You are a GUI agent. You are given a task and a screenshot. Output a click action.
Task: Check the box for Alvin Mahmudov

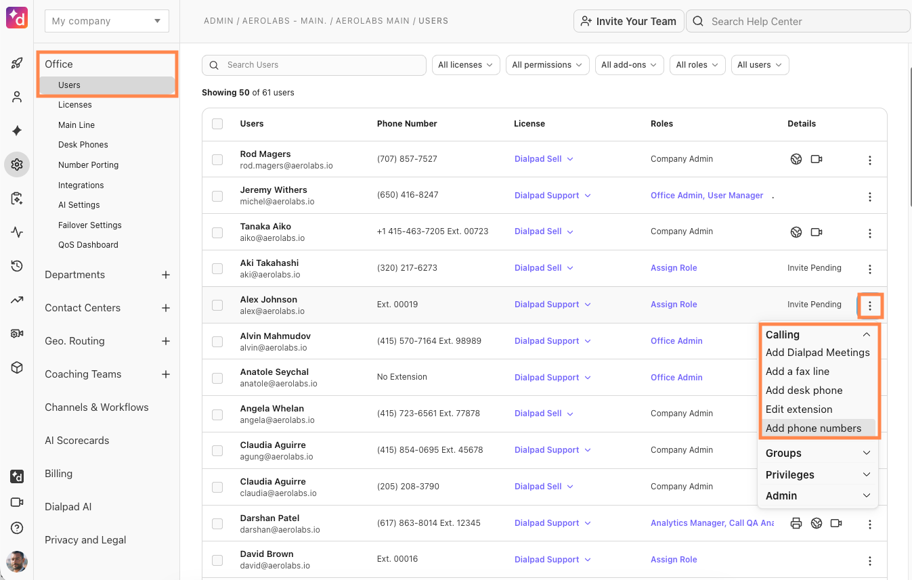(x=217, y=342)
